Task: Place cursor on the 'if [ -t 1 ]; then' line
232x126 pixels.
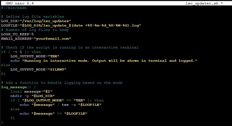Action: pos(21,52)
